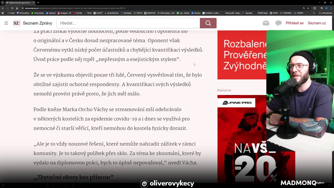Open the Rating médií bookmark
This screenshot has height=188, width=334.
231,13
